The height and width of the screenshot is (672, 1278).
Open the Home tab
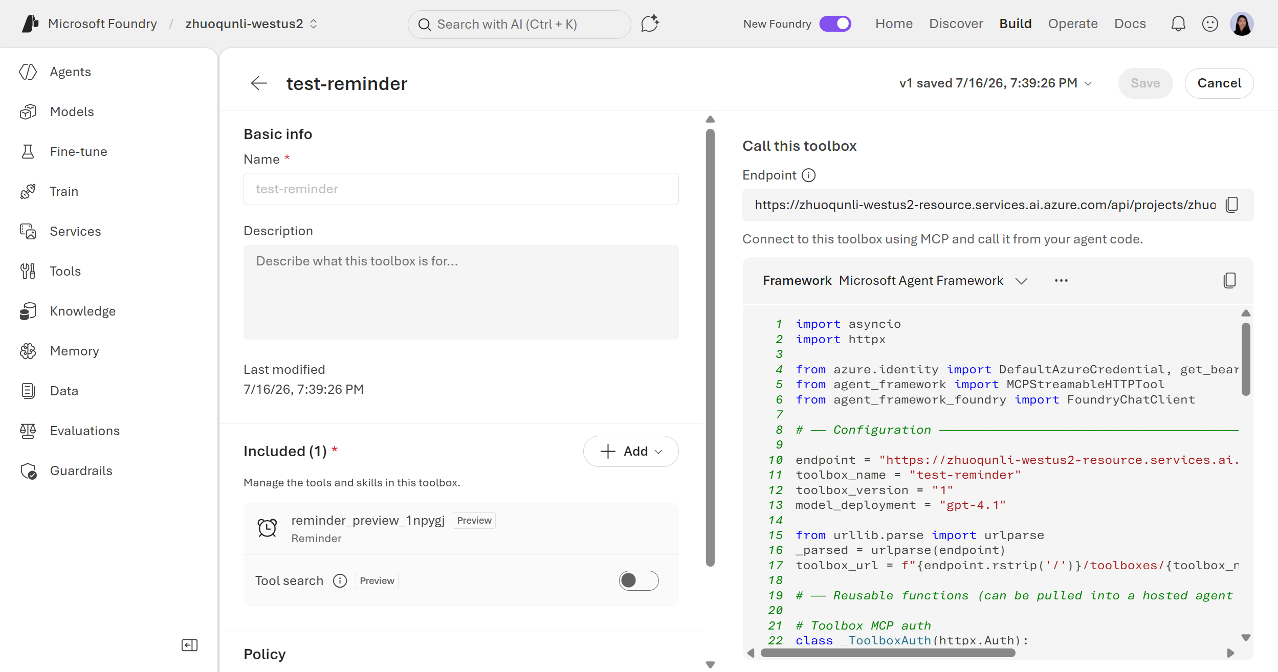pyautogui.click(x=894, y=24)
